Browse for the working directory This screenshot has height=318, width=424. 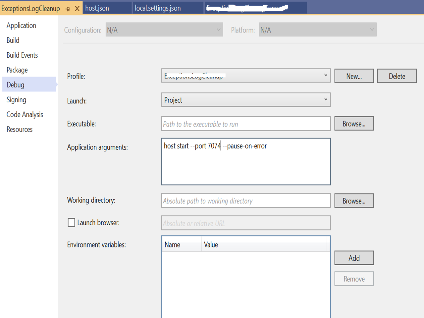[x=354, y=201]
